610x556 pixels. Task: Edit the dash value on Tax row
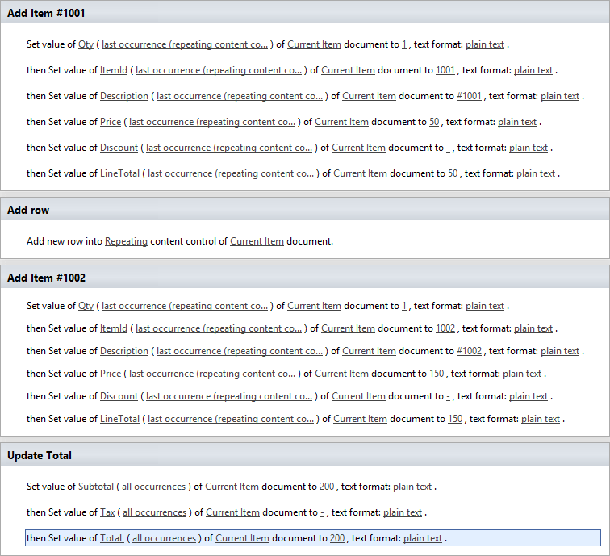coord(322,512)
